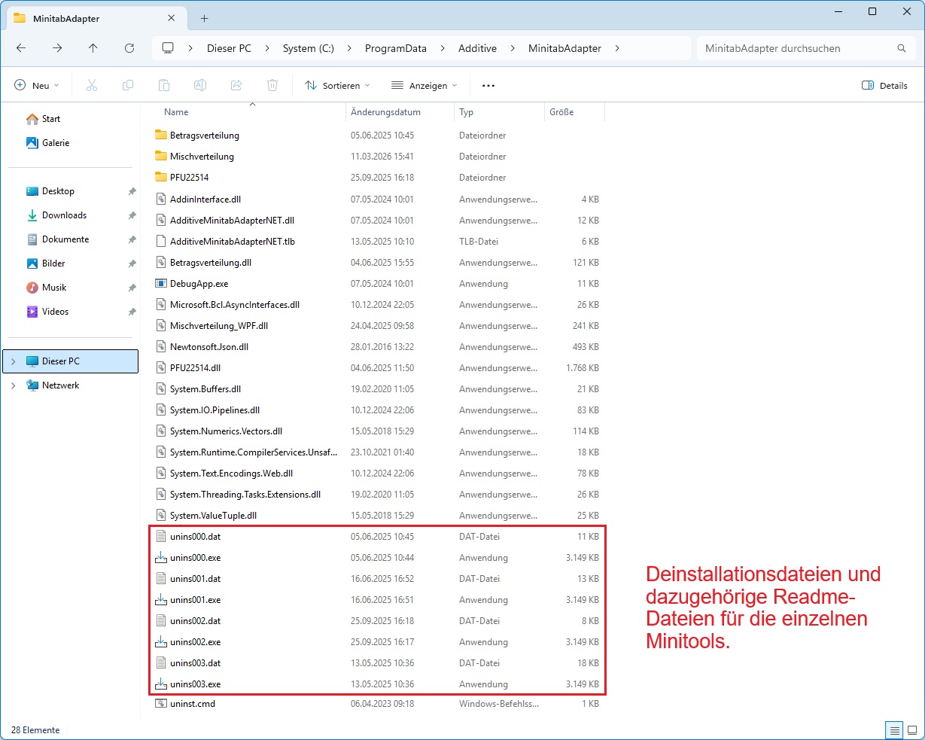Viewport: 925px width, 740px height.
Task: Switch to large thumbnails view in status bar
Action: pos(912,730)
